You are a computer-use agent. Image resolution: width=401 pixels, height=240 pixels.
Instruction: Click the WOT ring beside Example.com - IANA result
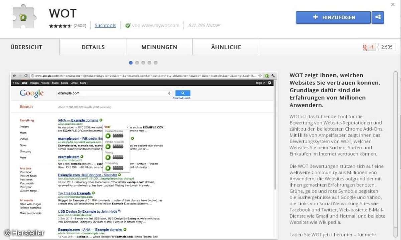[125, 229]
